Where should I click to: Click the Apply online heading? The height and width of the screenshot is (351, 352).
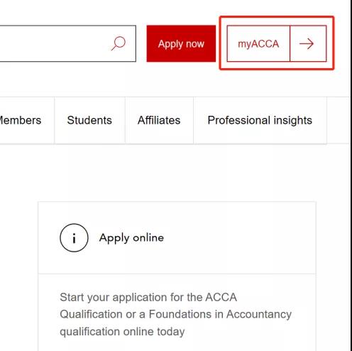tap(131, 238)
